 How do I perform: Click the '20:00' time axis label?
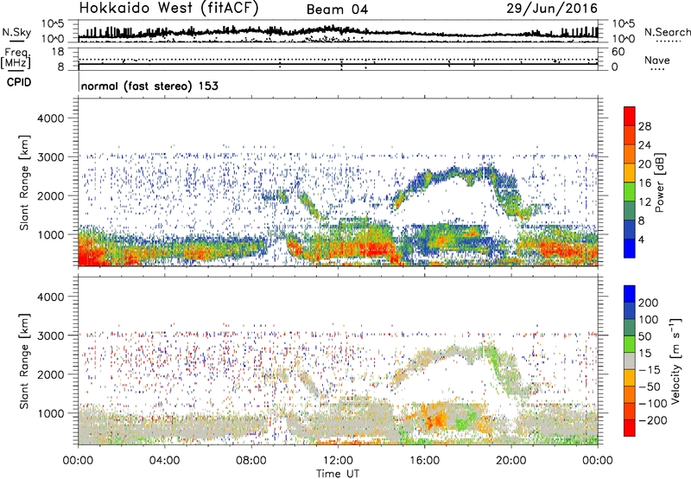[511, 461]
